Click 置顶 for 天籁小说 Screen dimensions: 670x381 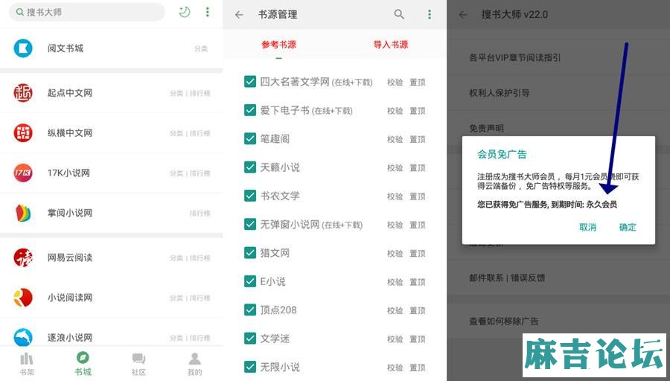coord(418,168)
